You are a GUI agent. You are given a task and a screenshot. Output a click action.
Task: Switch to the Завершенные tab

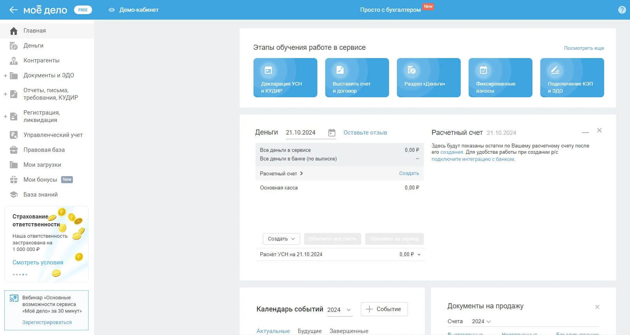[349, 331]
